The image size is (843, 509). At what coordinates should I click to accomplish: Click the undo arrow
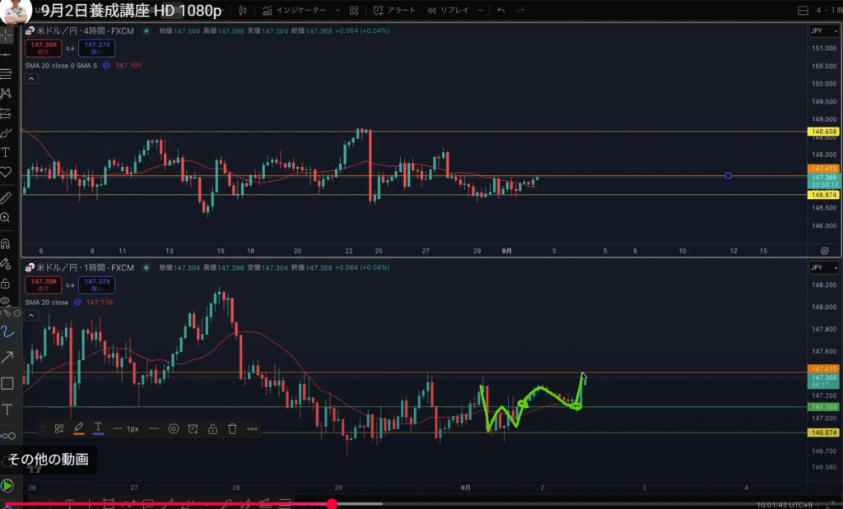point(501,10)
